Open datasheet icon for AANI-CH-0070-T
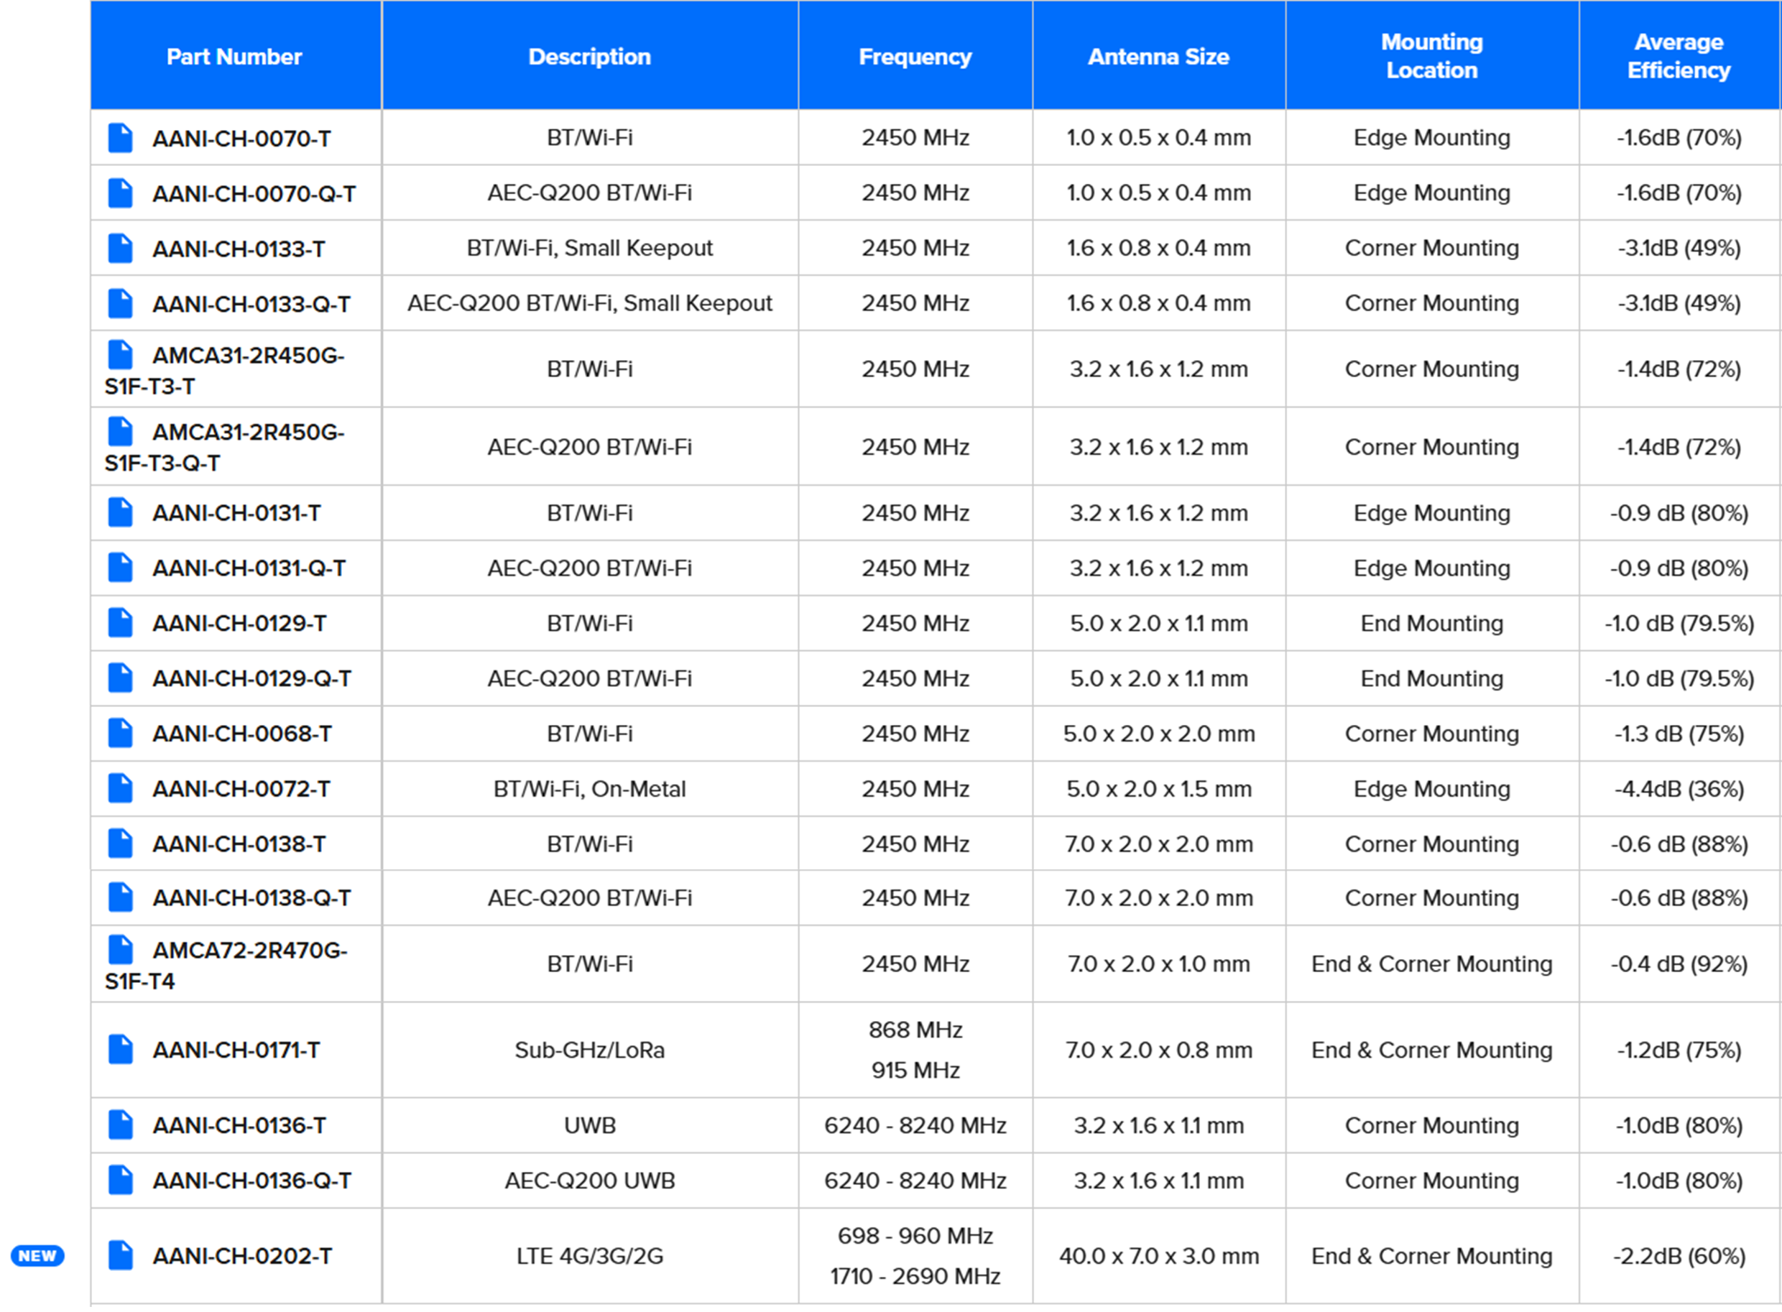The image size is (1782, 1312). (120, 138)
